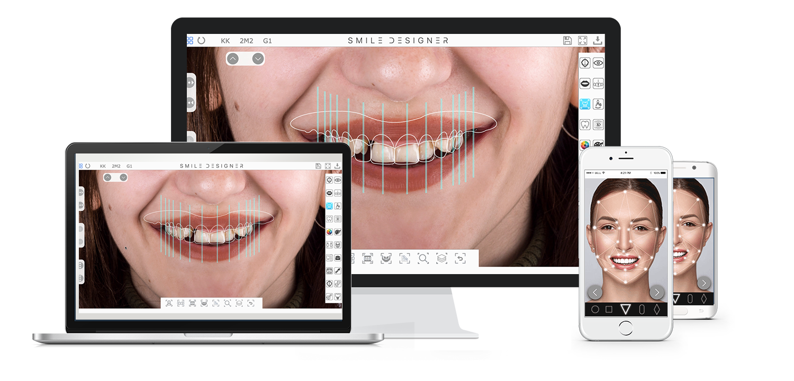Select the KK tab on the monitor
Image resolution: width=794 pixels, height=381 pixels.
click(225, 41)
